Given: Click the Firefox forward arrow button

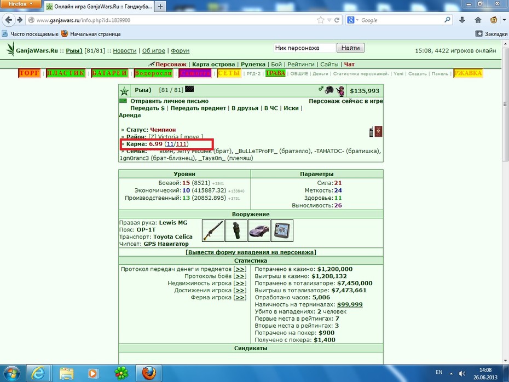Looking at the screenshot, I should (x=20, y=20).
